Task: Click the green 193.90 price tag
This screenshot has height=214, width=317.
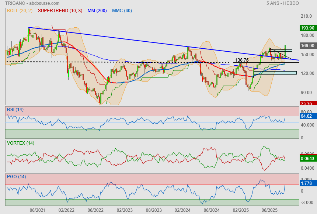Action: pos(307,28)
